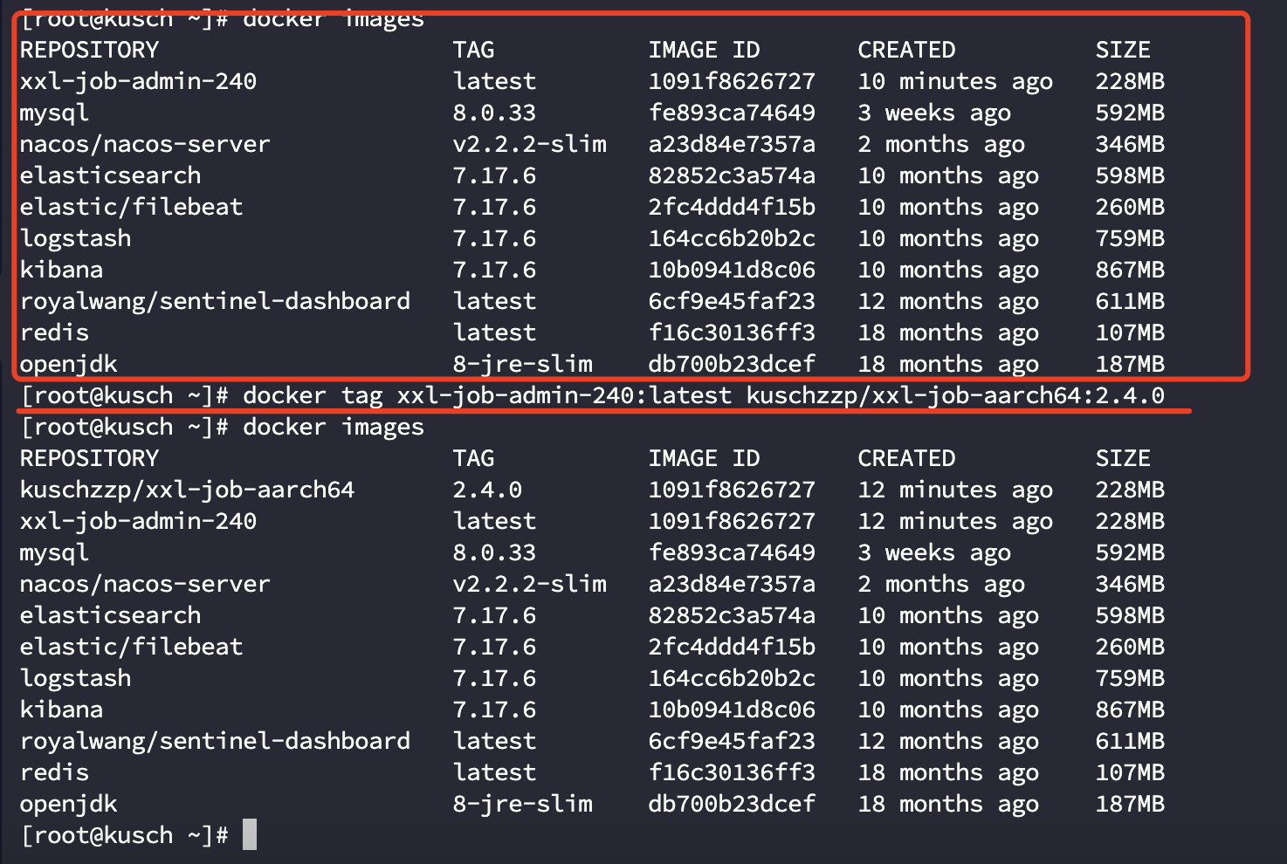Click the elastic/filebeat entry in second listing
1287x864 pixels.
pos(132,647)
